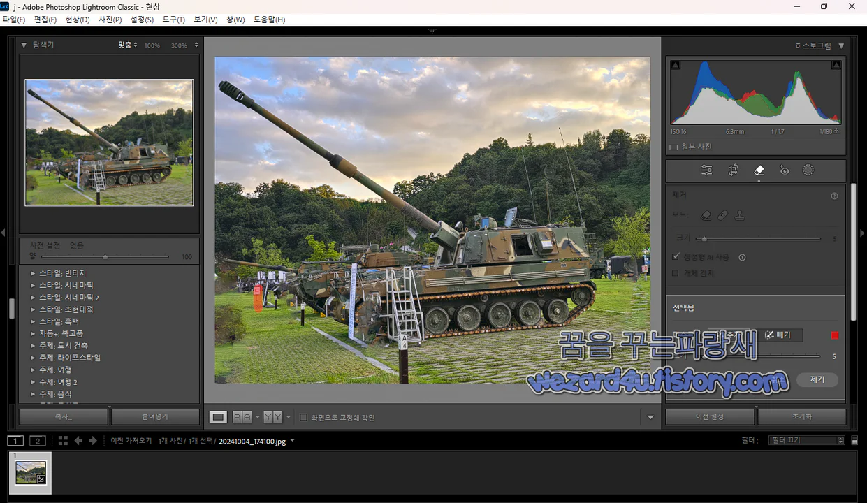Choose the Remove eraser mode icon
Viewport: 867px width, 503px height.
click(x=706, y=215)
